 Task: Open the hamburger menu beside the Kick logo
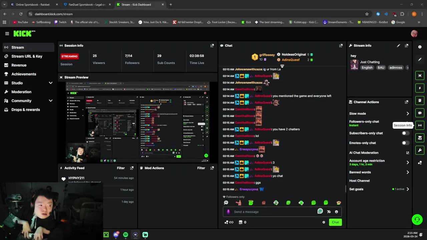[x=7, y=33]
